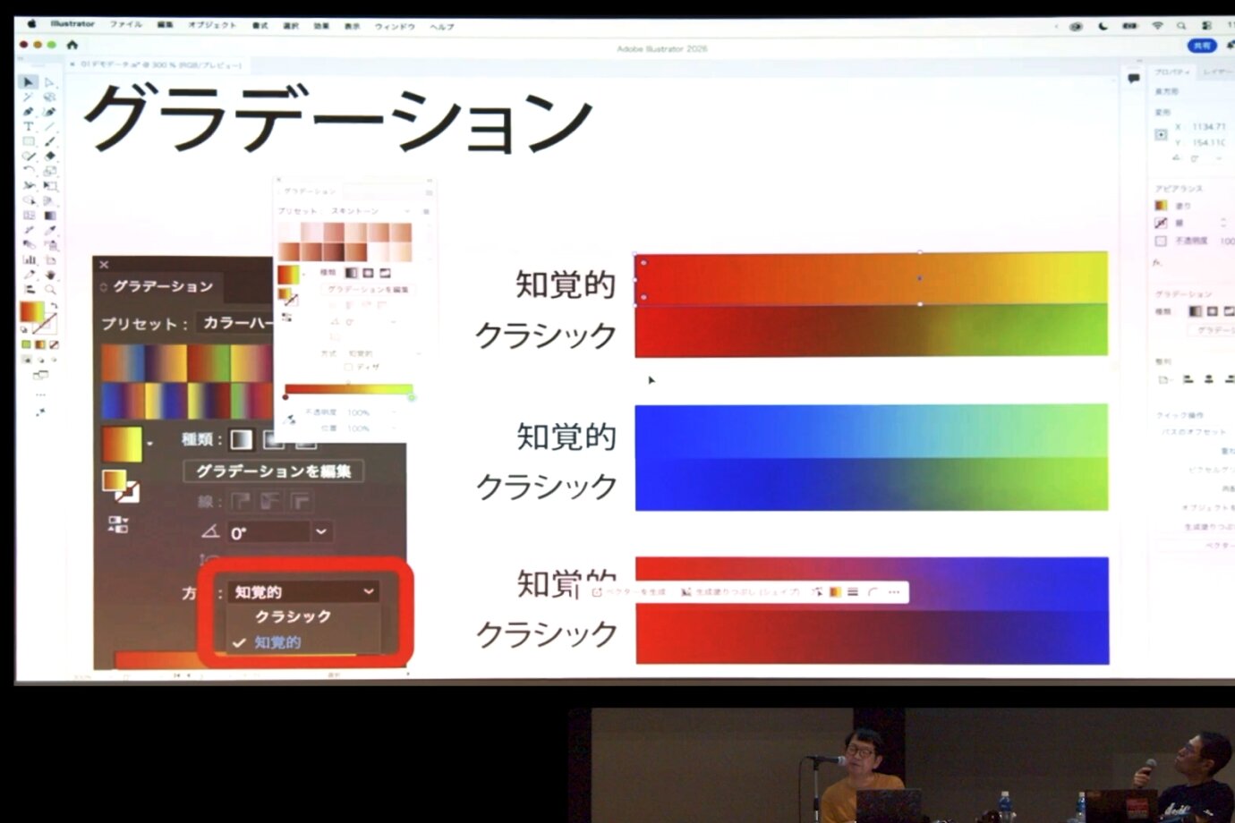
Task: Open the 知覚的 method dropdown
Action: pos(303,591)
